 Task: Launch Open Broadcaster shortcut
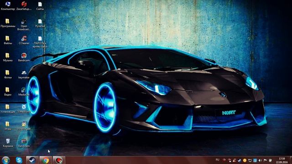click(24, 25)
